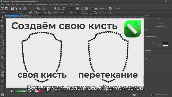Create a new document
The width and height of the screenshot is (172, 97).
2,8
